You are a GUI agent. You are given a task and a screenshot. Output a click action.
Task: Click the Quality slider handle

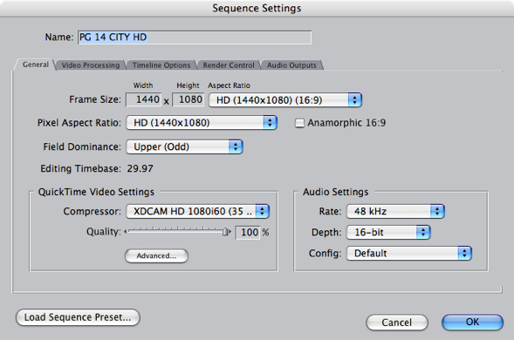(x=226, y=232)
